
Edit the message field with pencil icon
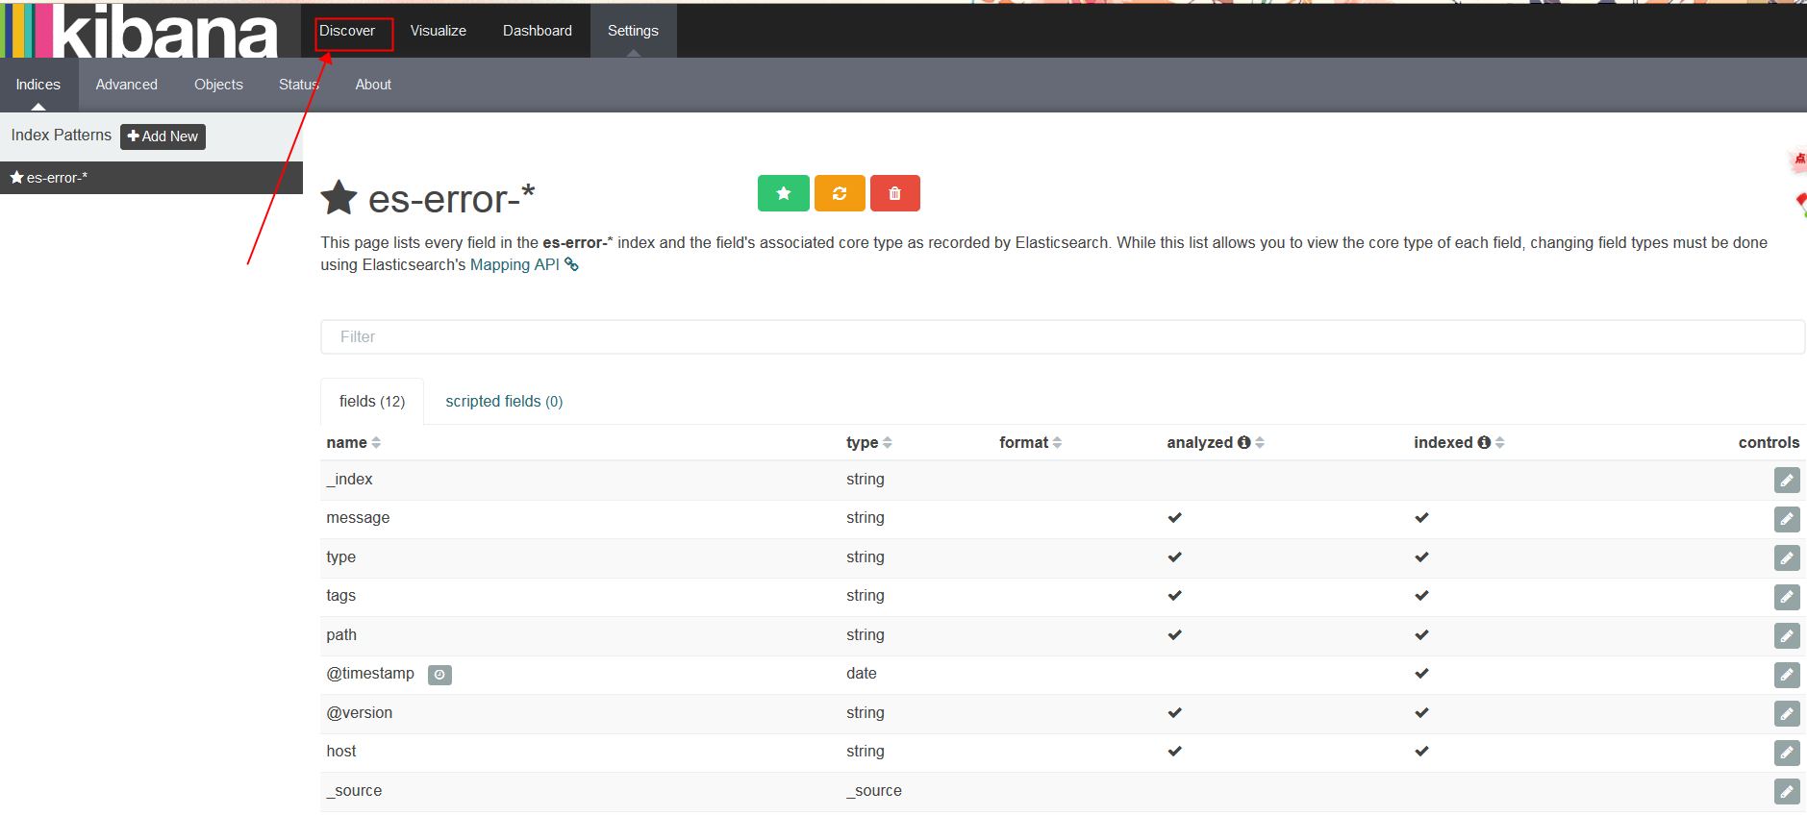click(x=1786, y=519)
